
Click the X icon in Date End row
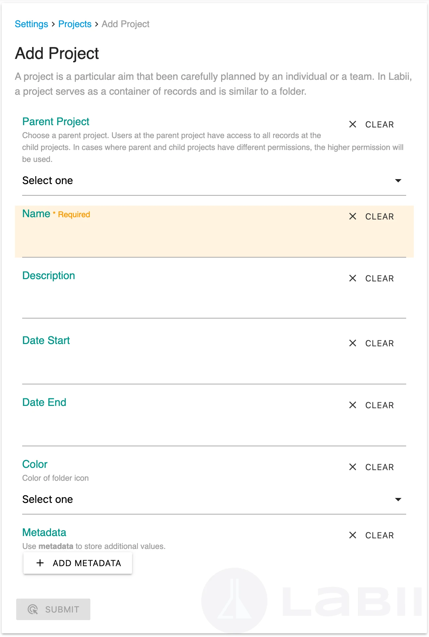[x=353, y=405]
